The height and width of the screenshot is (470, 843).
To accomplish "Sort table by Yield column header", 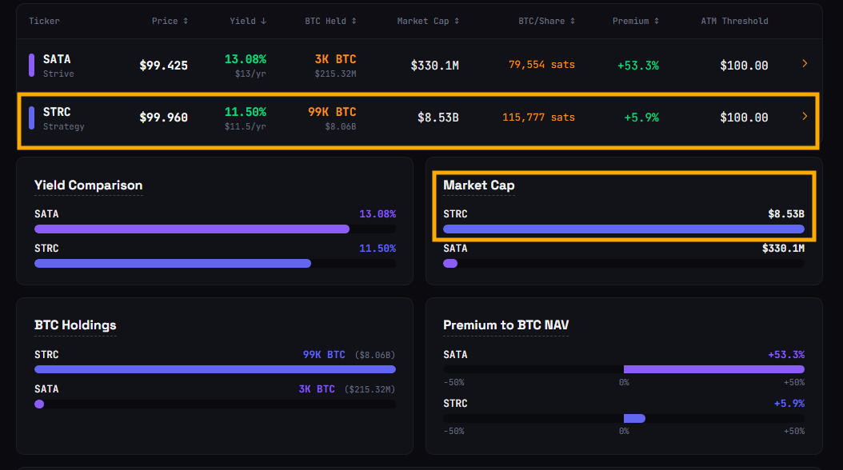I will (x=248, y=21).
